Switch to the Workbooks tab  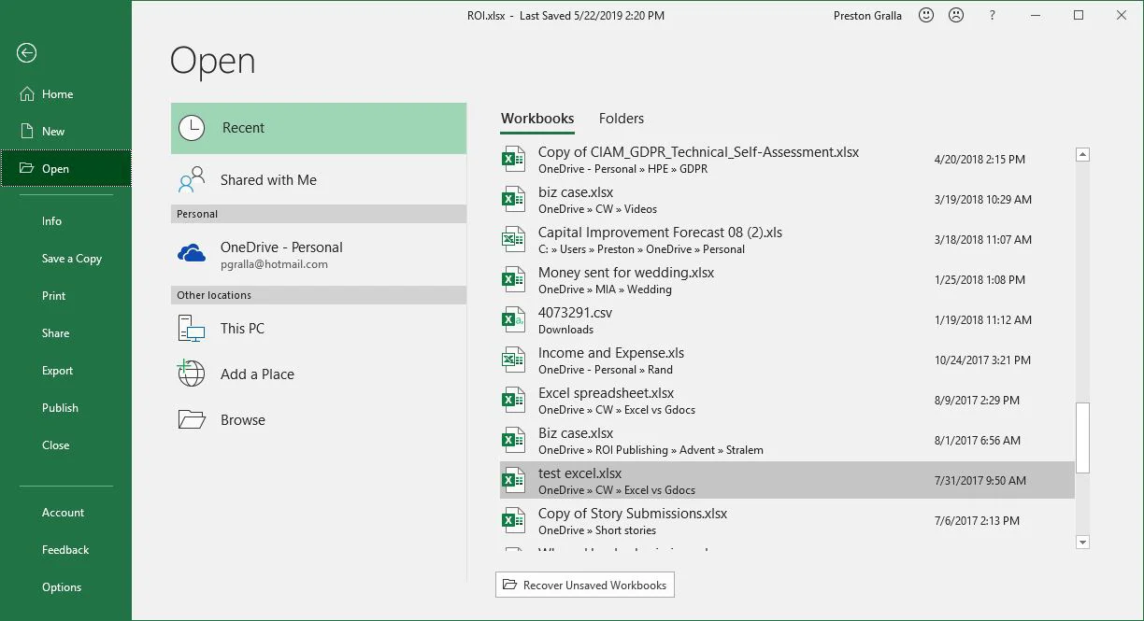pyautogui.click(x=537, y=119)
